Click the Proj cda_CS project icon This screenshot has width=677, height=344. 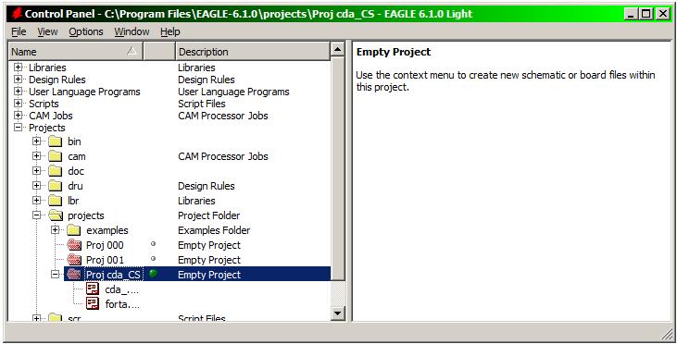[74, 275]
